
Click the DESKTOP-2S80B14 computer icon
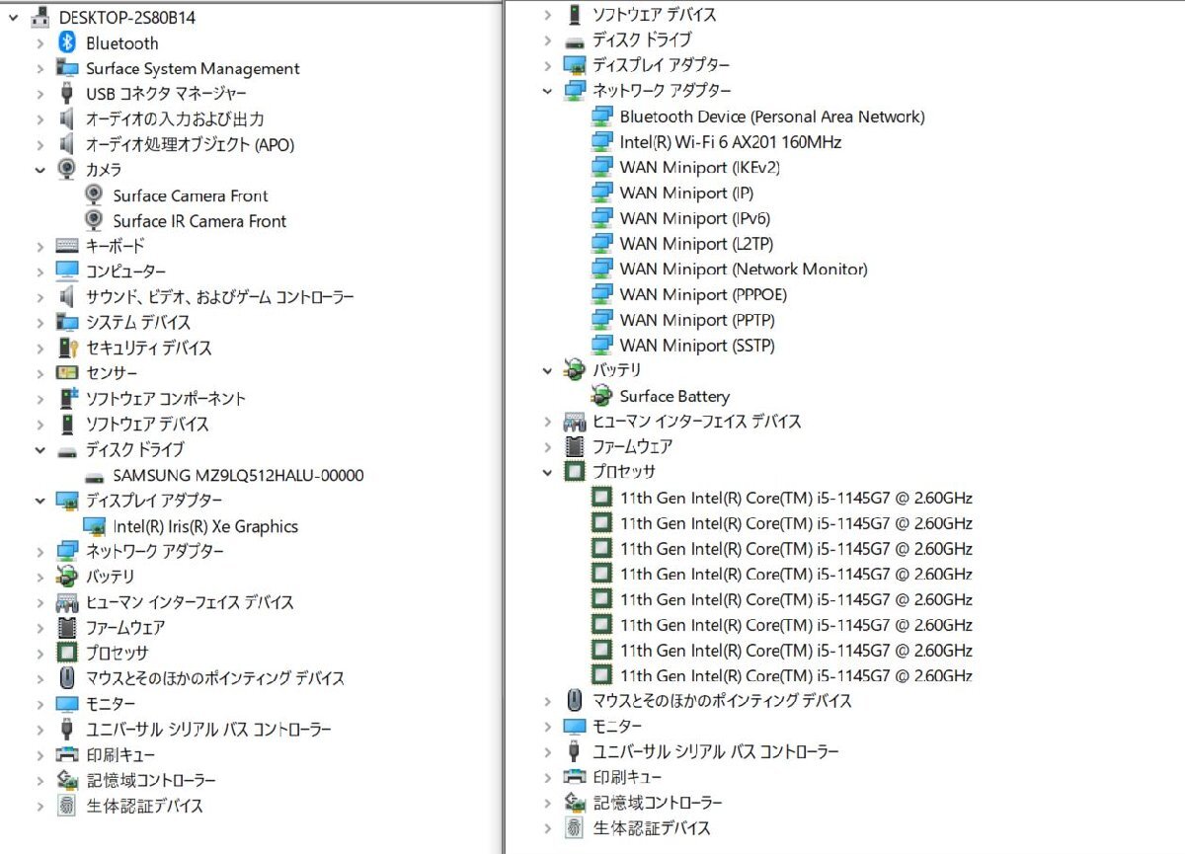click(x=40, y=17)
